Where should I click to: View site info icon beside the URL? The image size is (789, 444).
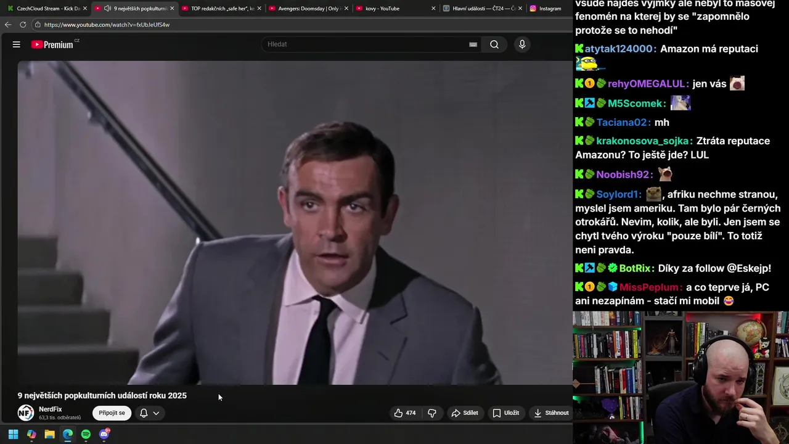click(x=38, y=25)
